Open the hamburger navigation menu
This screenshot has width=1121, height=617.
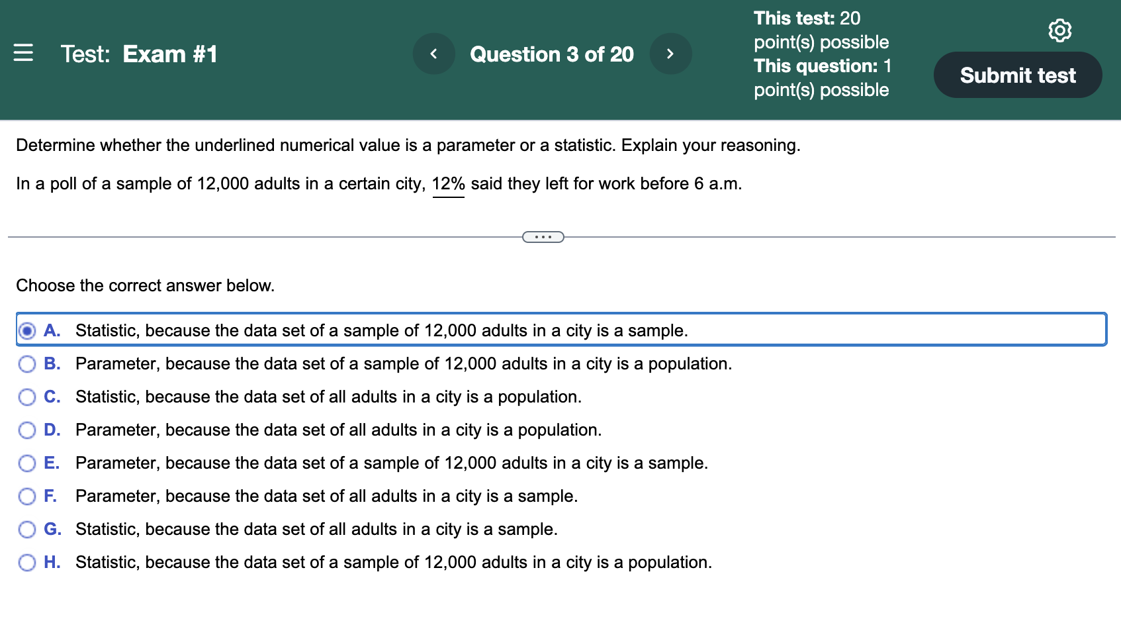(24, 54)
